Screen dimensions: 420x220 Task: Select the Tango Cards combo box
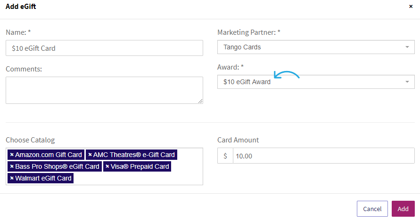tap(316, 47)
